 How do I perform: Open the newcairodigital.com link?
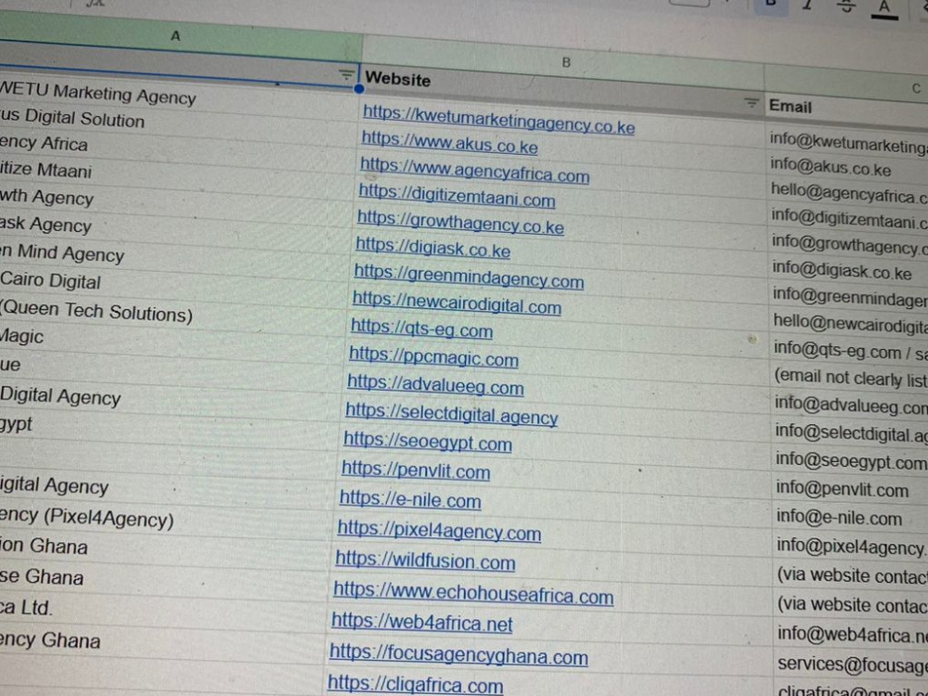[x=457, y=303]
